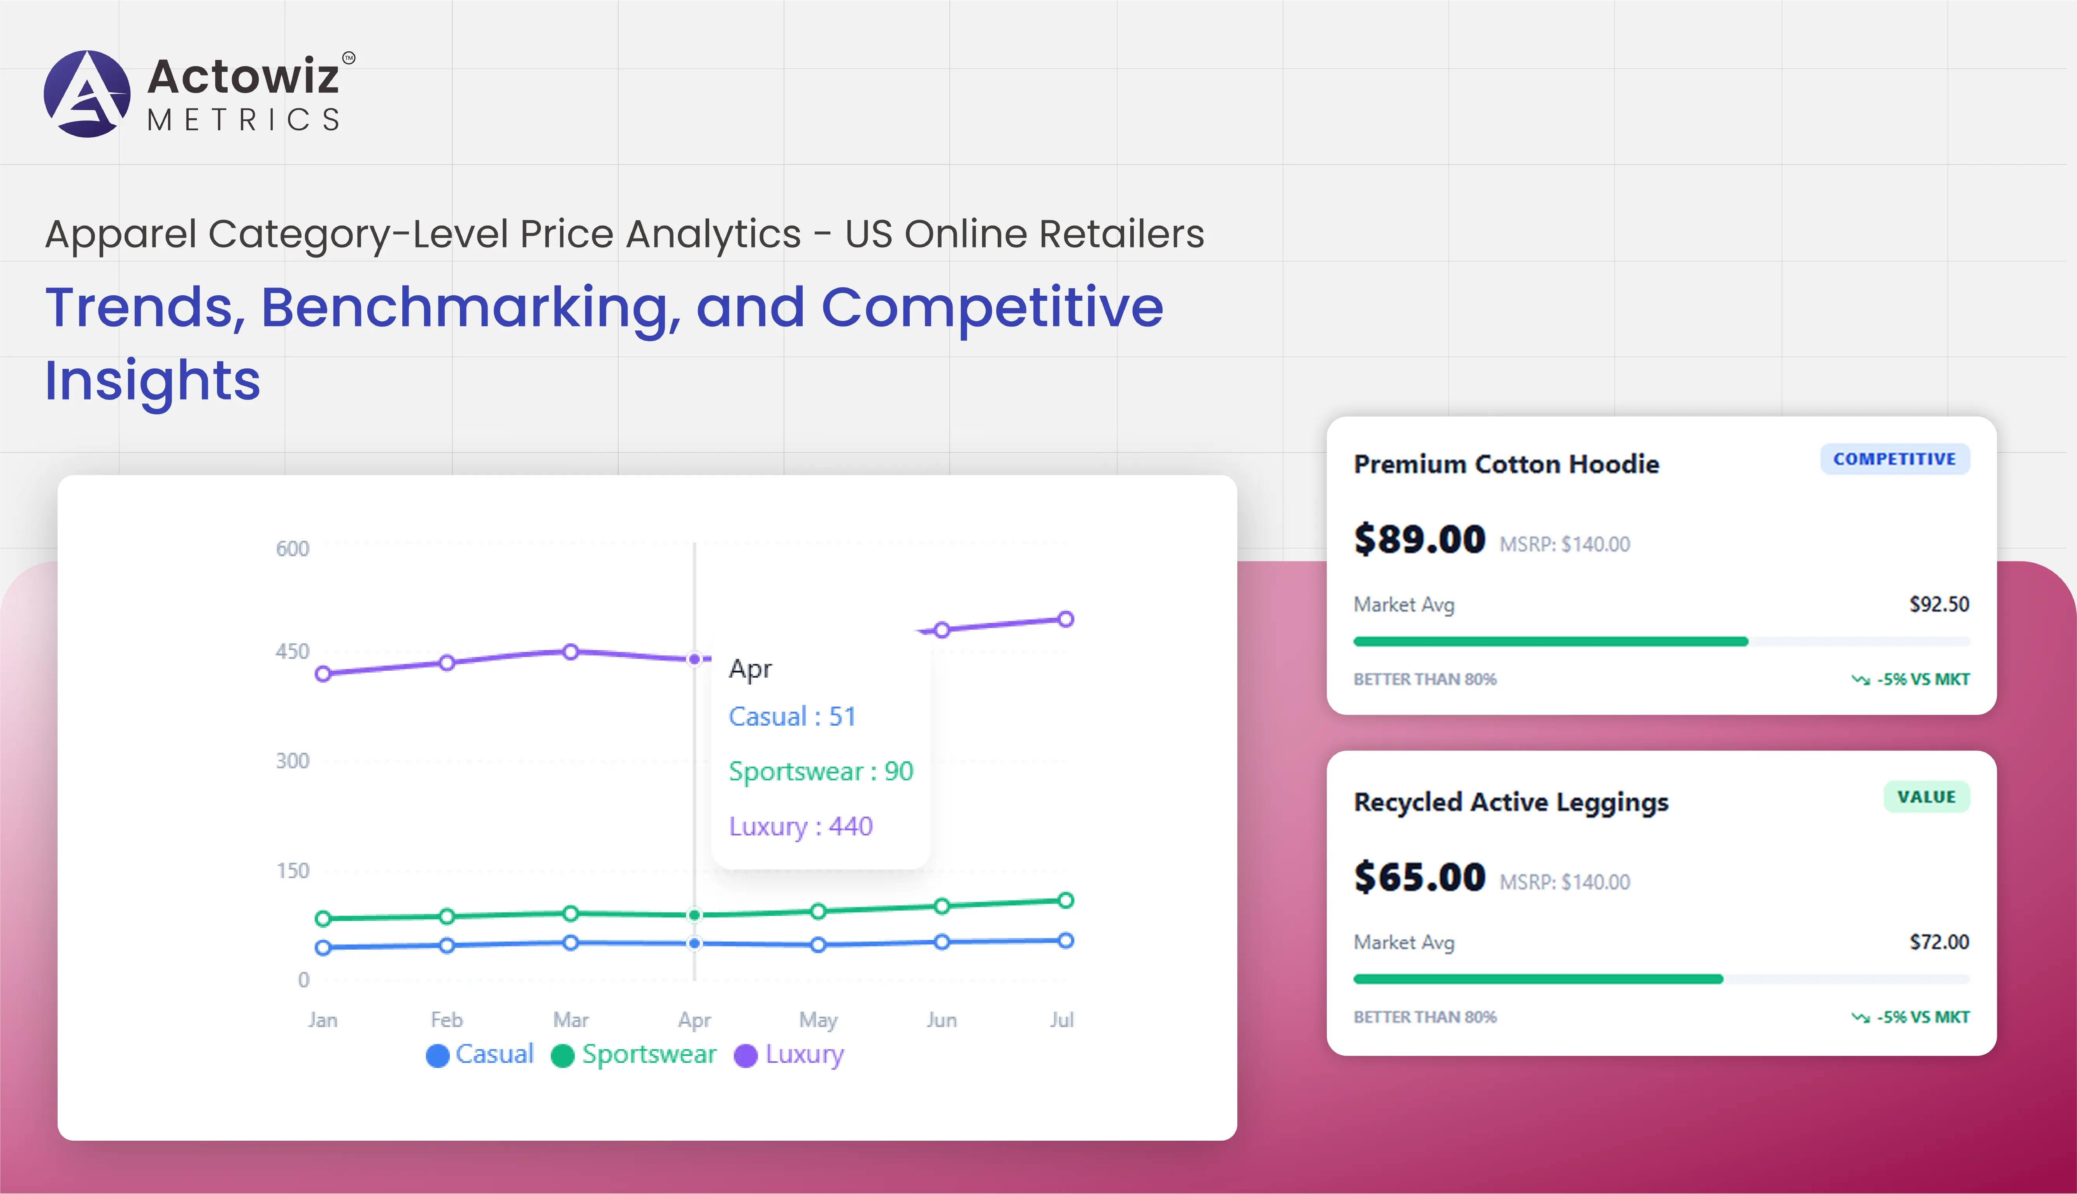Toggle Luxury series via legend label
This screenshot has height=1194, width=2077.
tap(804, 1055)
